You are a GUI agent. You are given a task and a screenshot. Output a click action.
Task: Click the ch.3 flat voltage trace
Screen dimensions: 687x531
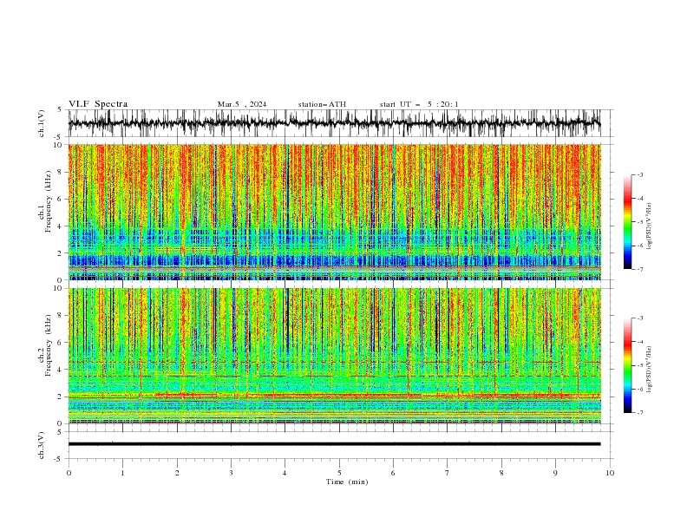point(335,444)
